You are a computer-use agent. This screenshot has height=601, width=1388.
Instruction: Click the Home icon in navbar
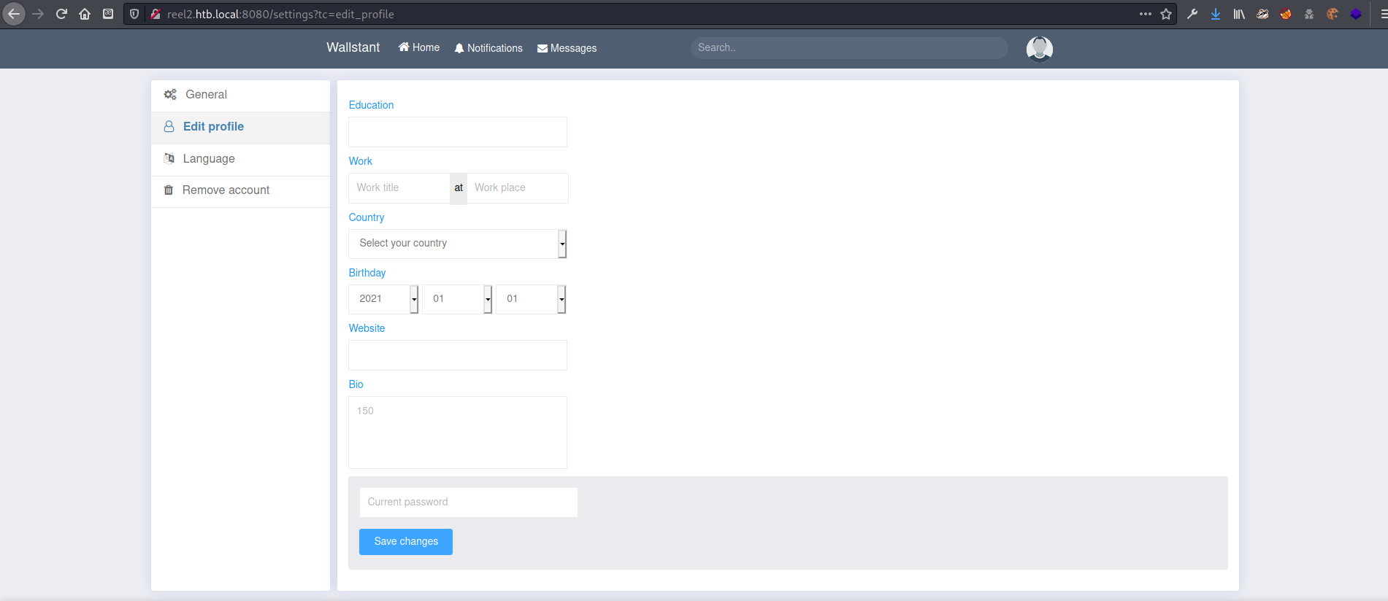[404, 47]
